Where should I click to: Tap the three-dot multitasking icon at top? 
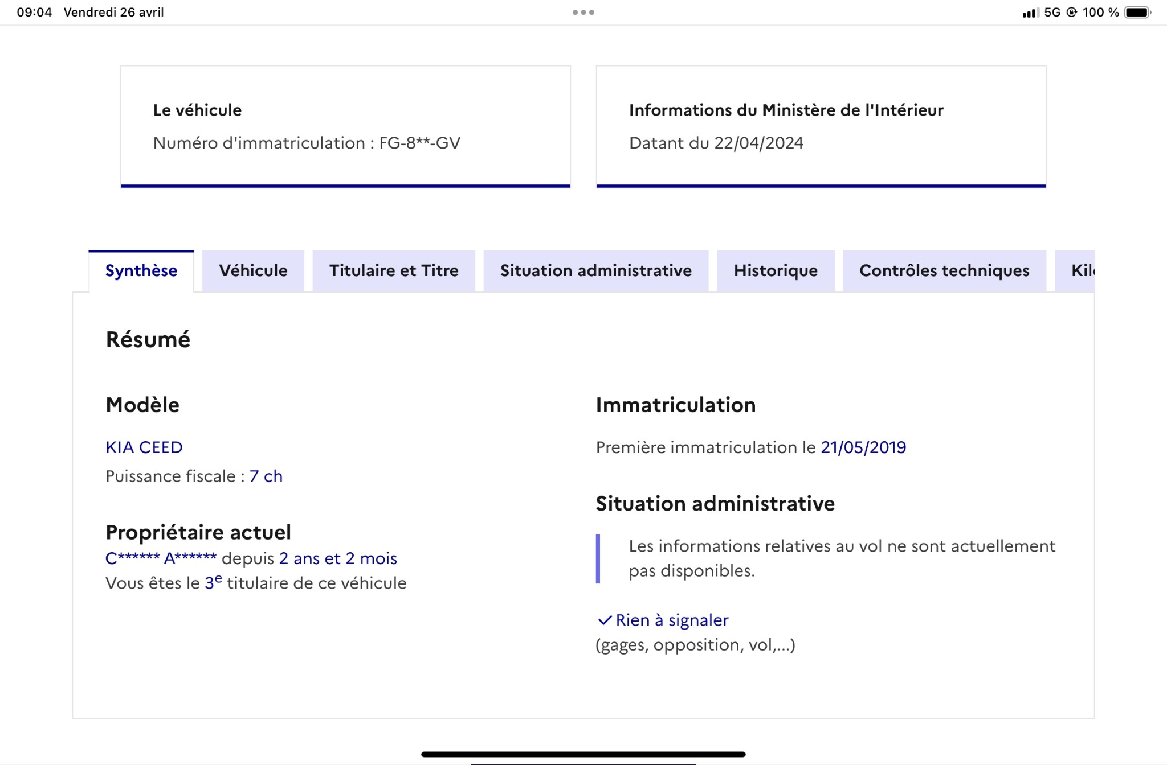pos(583,12)
